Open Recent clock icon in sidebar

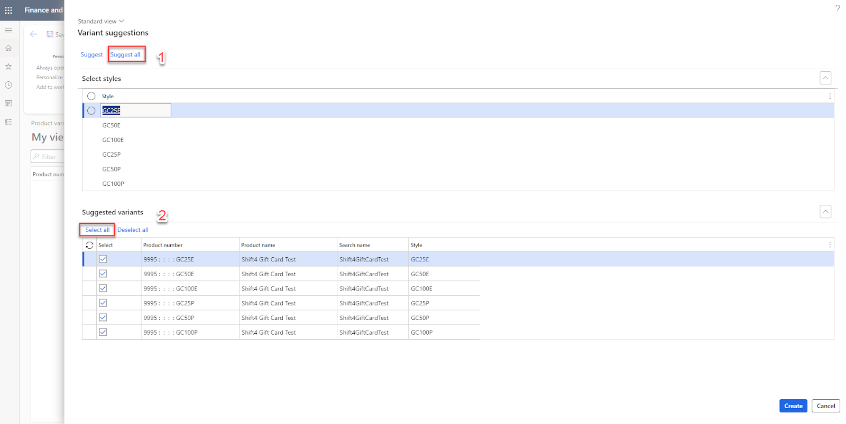tap(8, 85)
